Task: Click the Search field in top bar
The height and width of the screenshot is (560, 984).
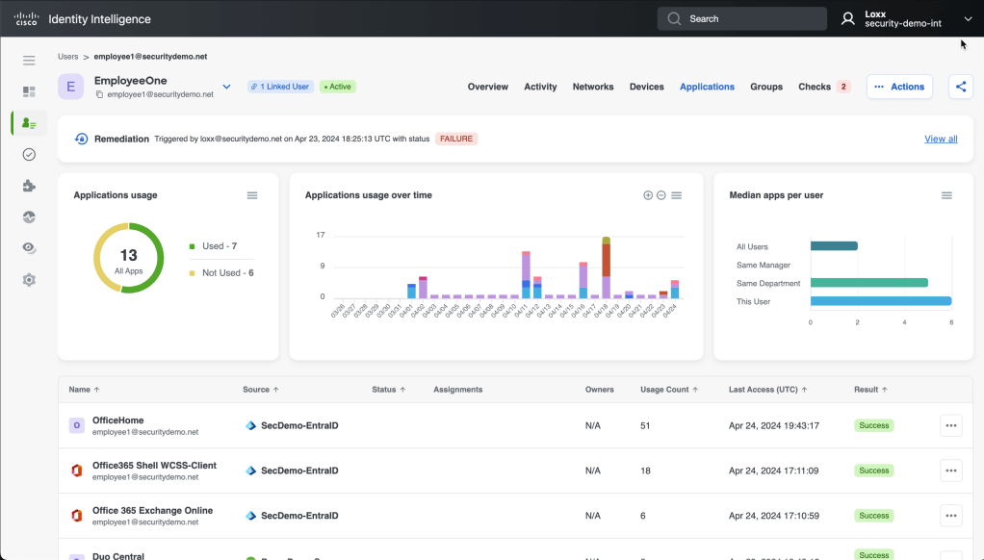Action: pos(741,18)
